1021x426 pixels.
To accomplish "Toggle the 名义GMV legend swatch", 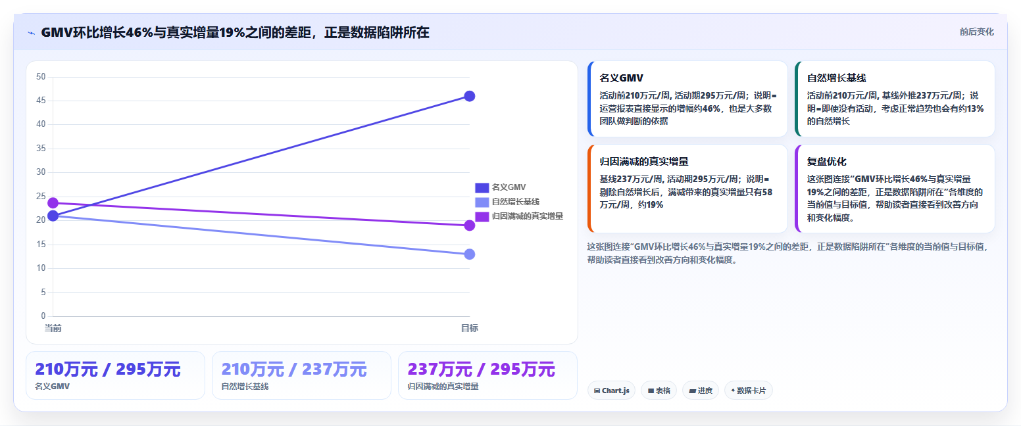I will point(482,187).
